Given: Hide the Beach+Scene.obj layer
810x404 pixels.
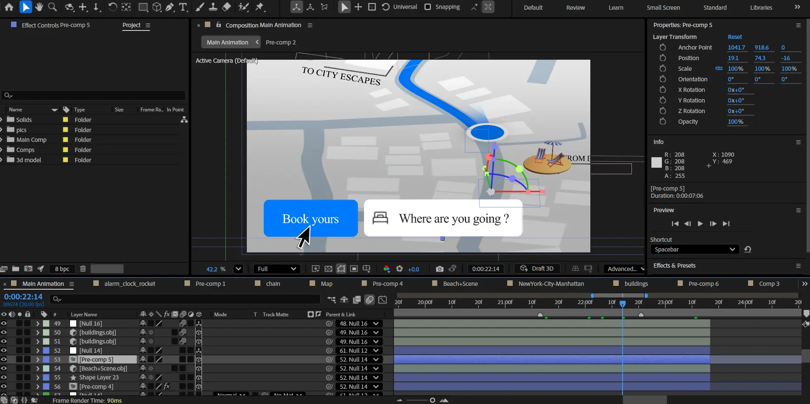Looking at the screenshot, I should (x=4, y=368).
